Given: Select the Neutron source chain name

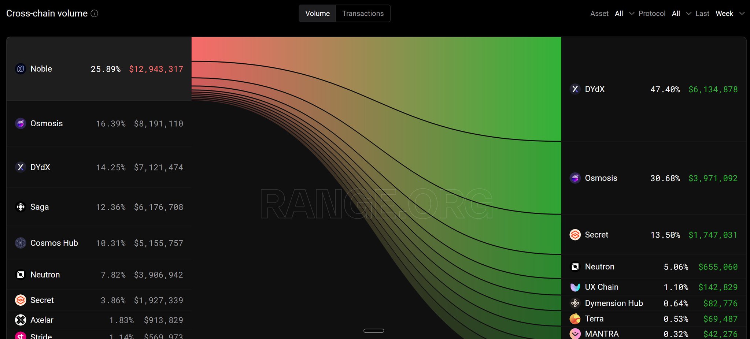Looking at the screenshot, I should point(45,275).
